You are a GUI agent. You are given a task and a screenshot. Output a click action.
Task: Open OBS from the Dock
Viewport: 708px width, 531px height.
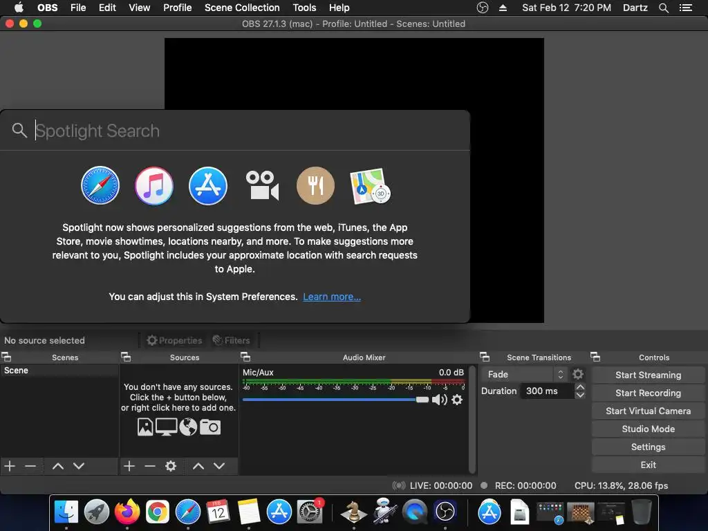(445, 512)
